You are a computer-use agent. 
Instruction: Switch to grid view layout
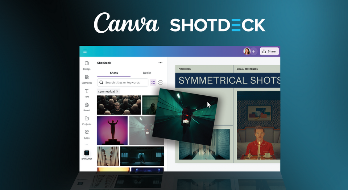(x=153, y=83)
